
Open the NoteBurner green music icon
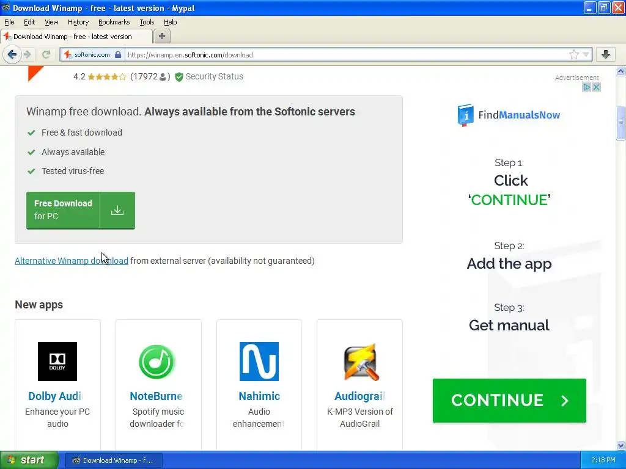pyautogui.click(x=157, y=362)
